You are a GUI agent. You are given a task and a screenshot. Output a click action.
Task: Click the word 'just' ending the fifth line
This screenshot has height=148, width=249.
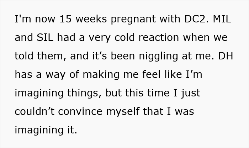click(x=190, y=93)
